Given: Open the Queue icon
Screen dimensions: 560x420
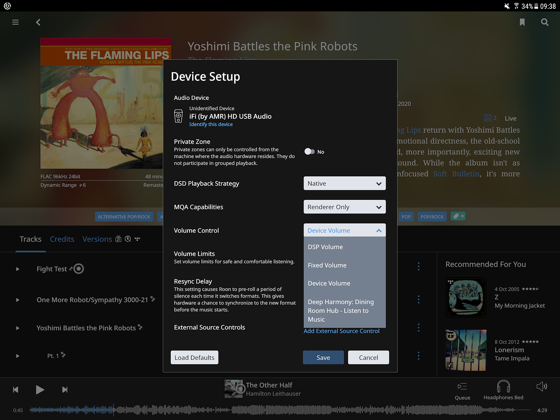Looking at the screenshot, I should [x=462, y=387].
